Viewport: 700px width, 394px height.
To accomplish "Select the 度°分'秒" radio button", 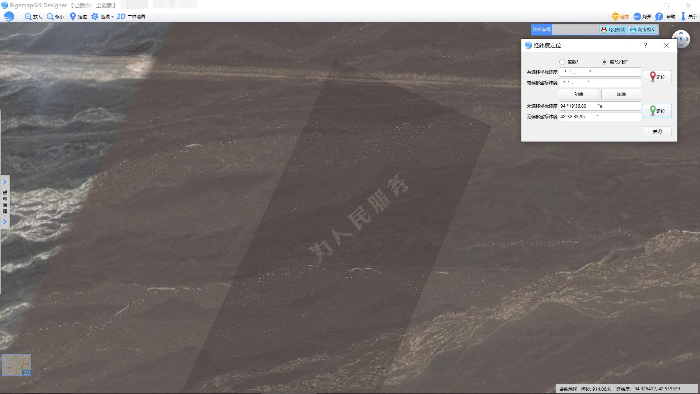I will click(604, 62).
